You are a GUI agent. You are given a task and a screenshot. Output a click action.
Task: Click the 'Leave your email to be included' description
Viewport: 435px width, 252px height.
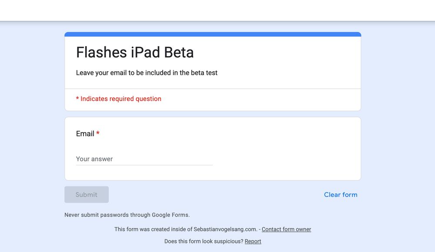(x=147, y=73)
